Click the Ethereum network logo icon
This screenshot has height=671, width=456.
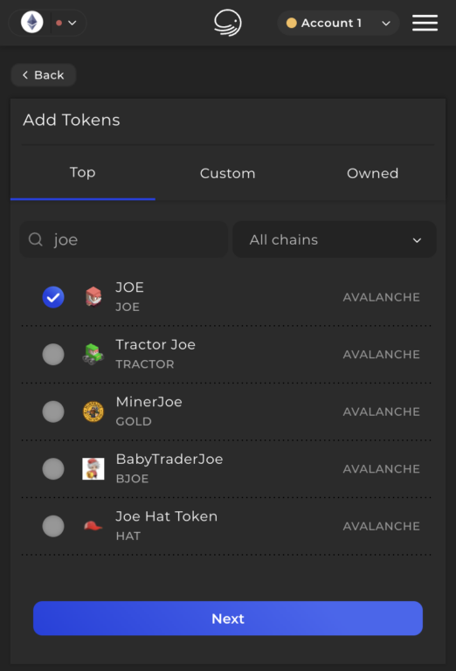tap(32, 22)
